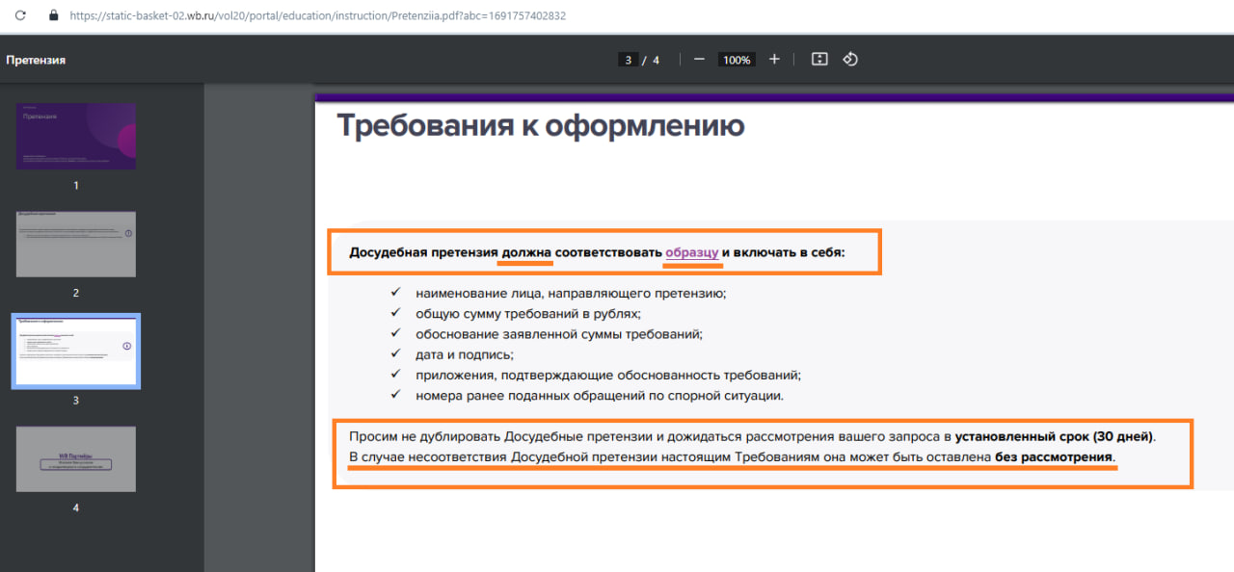Image resolution: width=1234 pixels, height=572 pixels.
Task: Edit the zoom level in the 100% field
Action: point(736,59)
